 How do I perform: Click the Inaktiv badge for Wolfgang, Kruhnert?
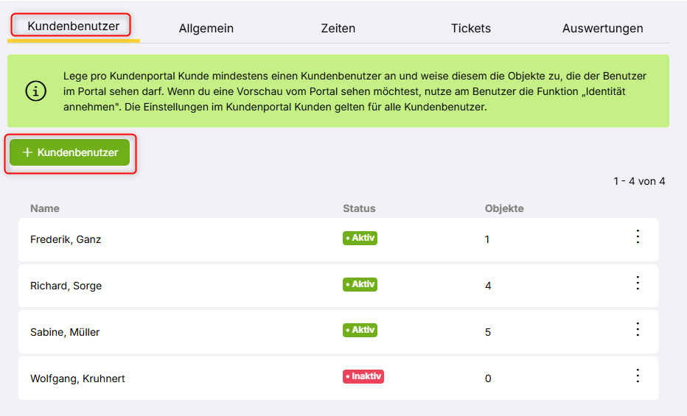(363, 377)
